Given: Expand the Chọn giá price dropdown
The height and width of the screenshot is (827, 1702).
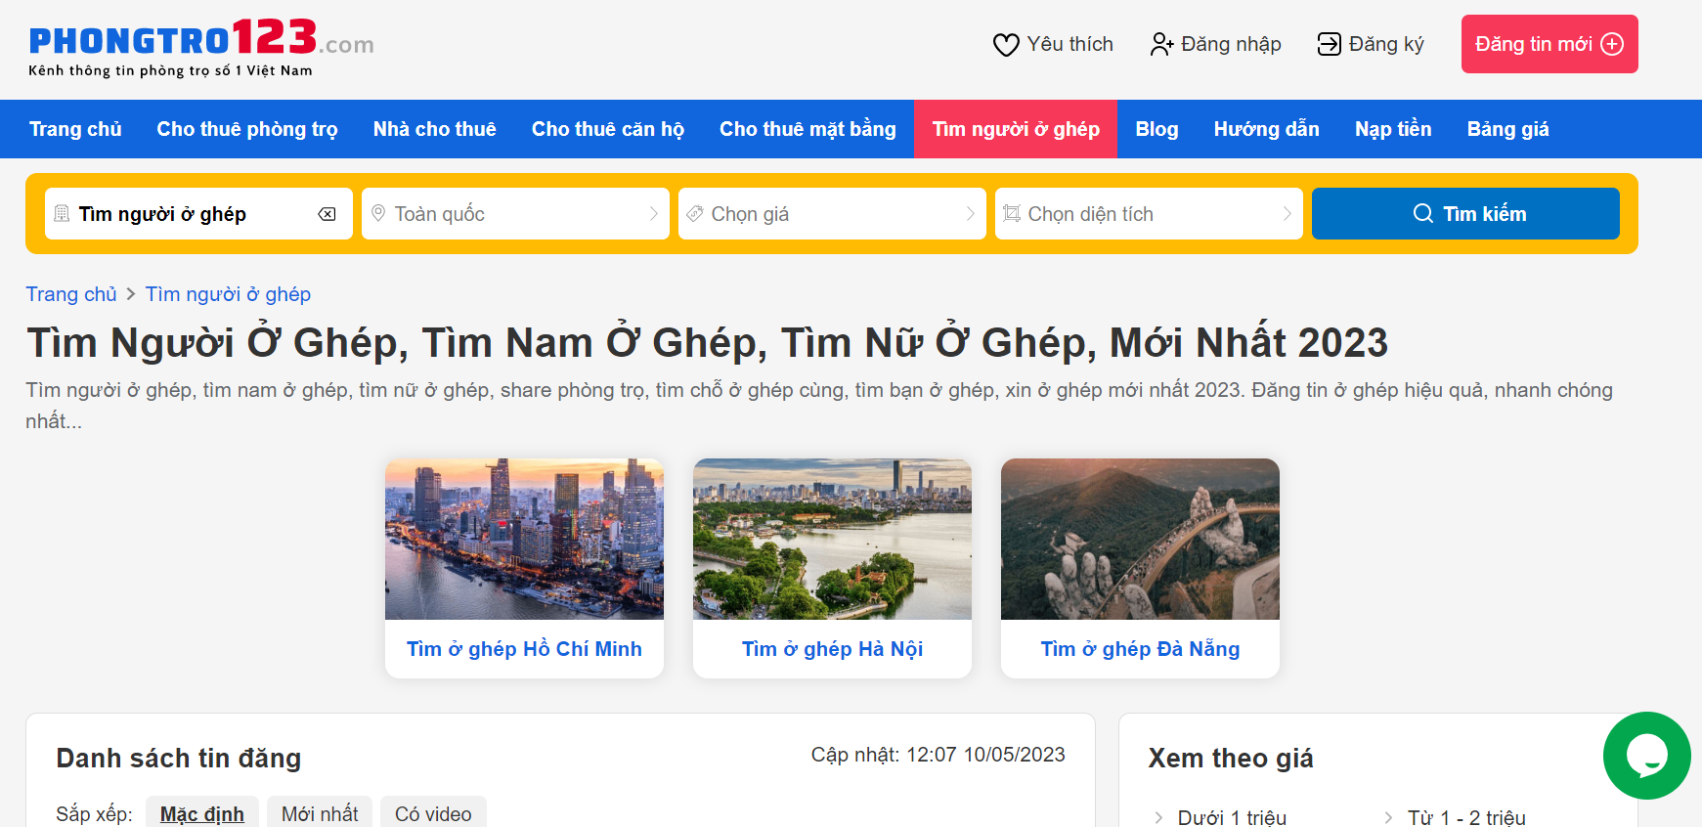Looking at the screenshot, I should 832,214.
